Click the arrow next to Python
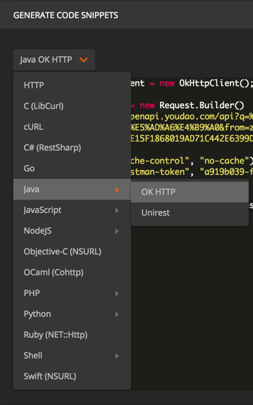Screen dimensions: 253x405 click(117, 314)
